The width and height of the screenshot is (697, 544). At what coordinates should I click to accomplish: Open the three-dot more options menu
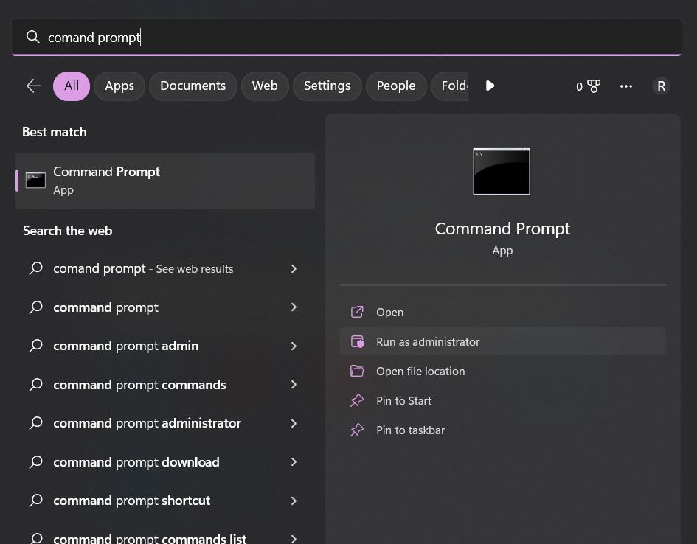[626, 86]
